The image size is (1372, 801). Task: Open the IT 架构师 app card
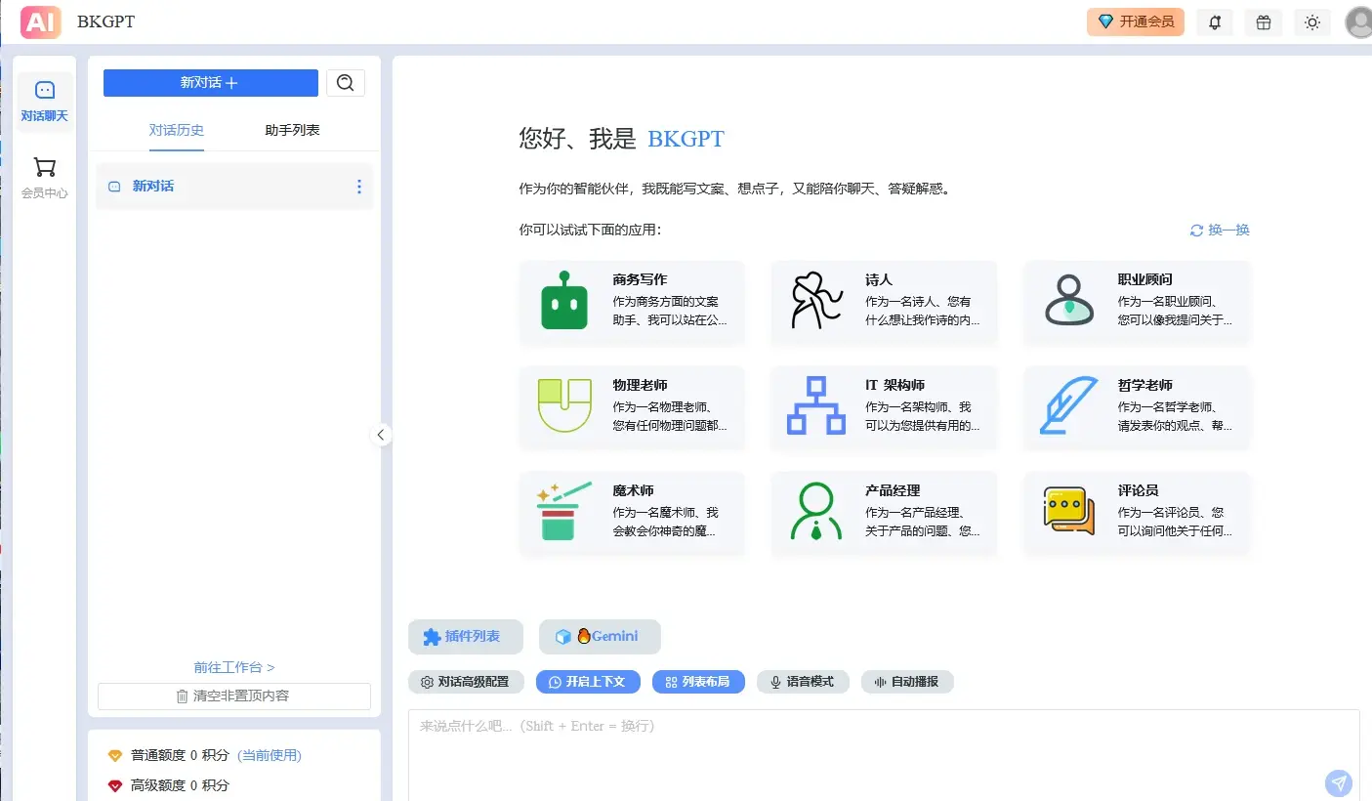click(884, 407)
